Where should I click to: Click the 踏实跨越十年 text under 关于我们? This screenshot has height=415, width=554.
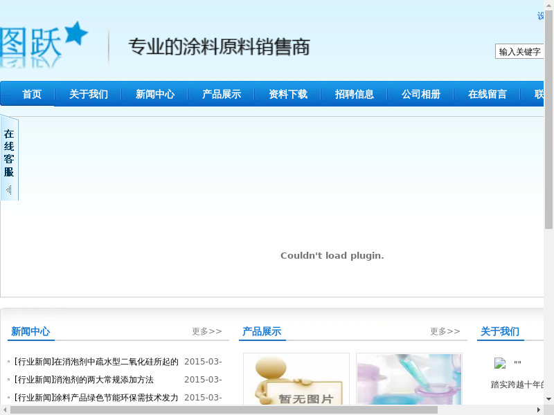[x=517, y=385]
